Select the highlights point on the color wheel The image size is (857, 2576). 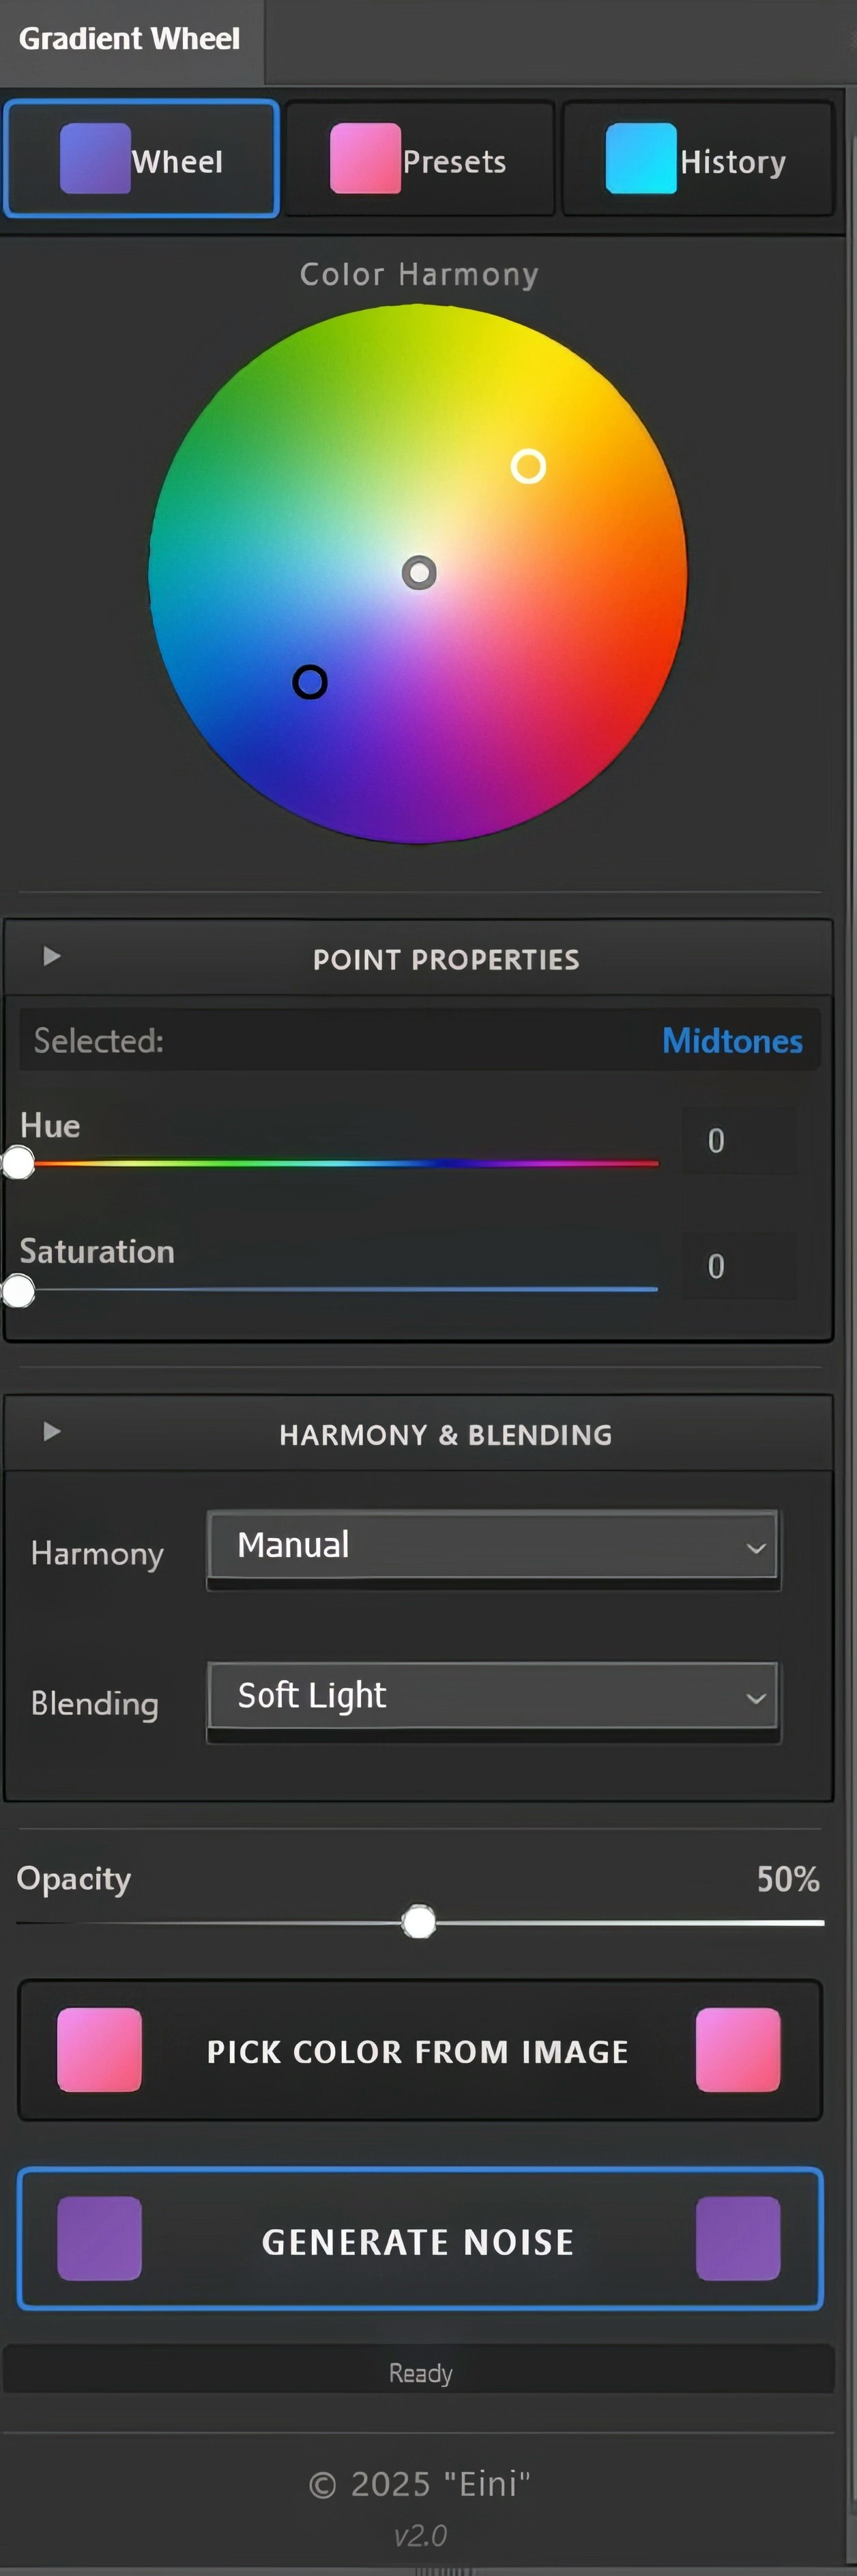click(529, 466)
